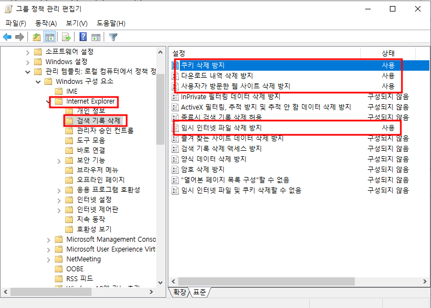
Task: Click the settings list scroll-right arrow
Action: (x=424, y=281)
